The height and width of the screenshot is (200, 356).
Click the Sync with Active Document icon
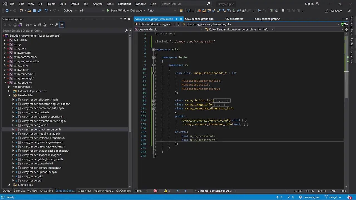coord(35,25)
